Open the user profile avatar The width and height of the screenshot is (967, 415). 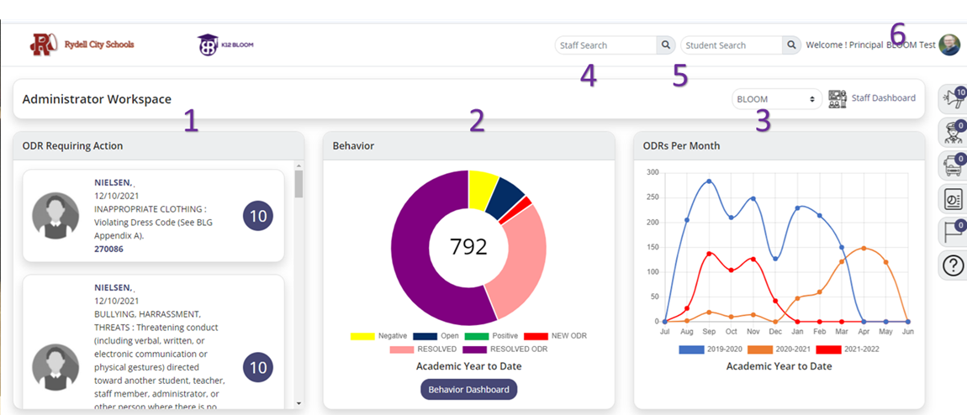949,45
